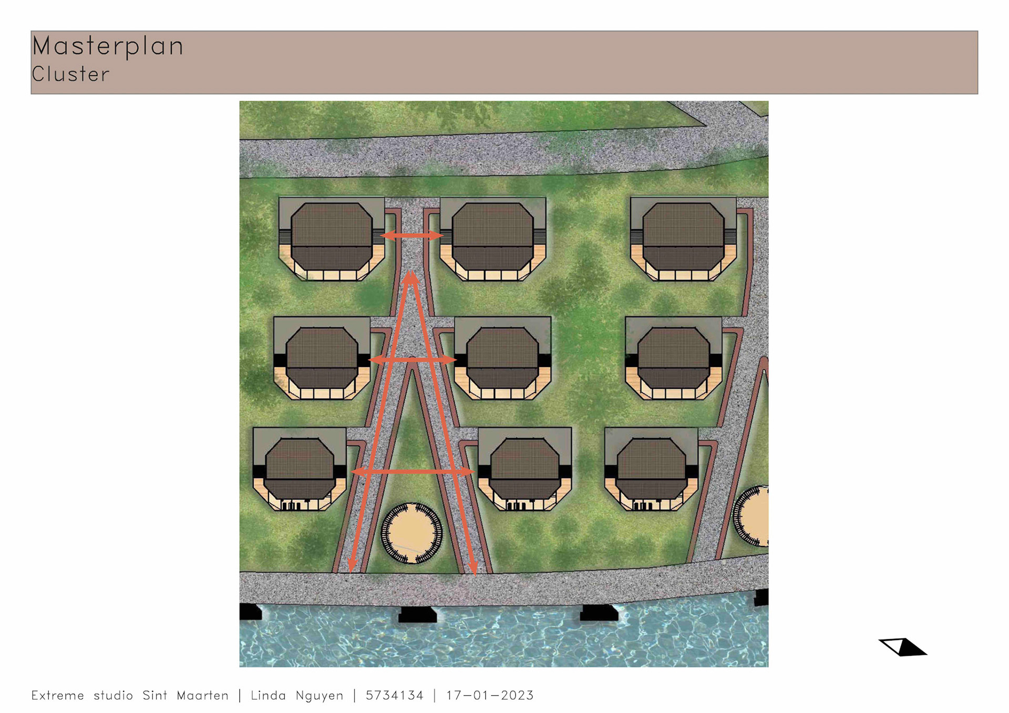Screen dimensions: 1009x713
Task: Click the middle horizontal red double arrow
Action: (x=413, y=360)
